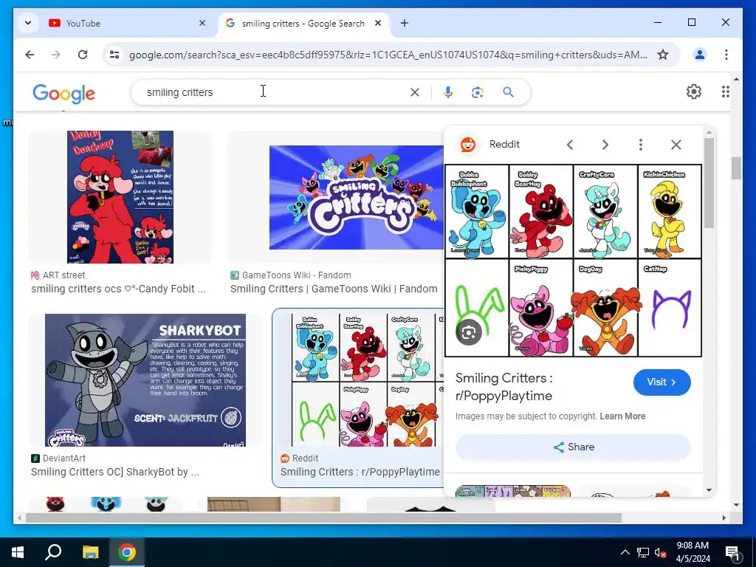Click the preview panel vertical scrollbar
The height and width of the screenshot is (567, 756).
[709, 183]
